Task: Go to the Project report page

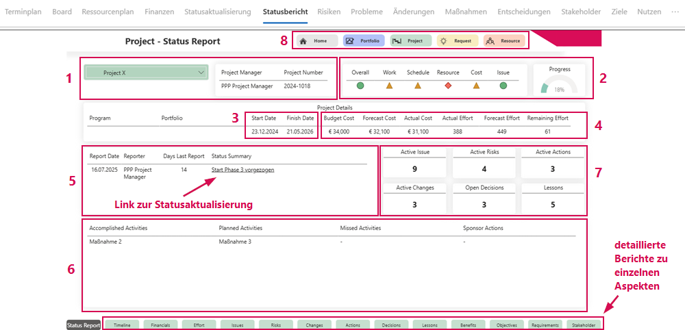Action: pos(410,41)
